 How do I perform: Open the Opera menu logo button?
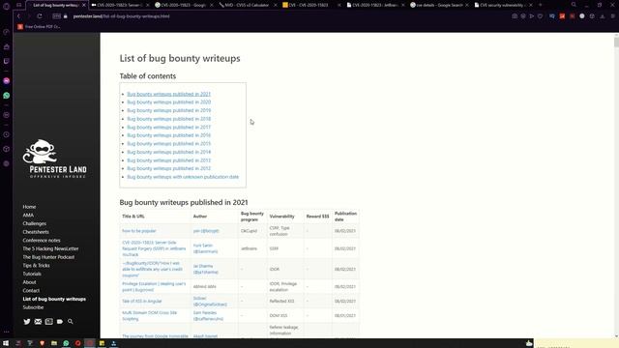(x=7, y=6)
